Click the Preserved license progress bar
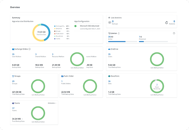Viewport: 189px width, 130px height. (x=153, y=42)
